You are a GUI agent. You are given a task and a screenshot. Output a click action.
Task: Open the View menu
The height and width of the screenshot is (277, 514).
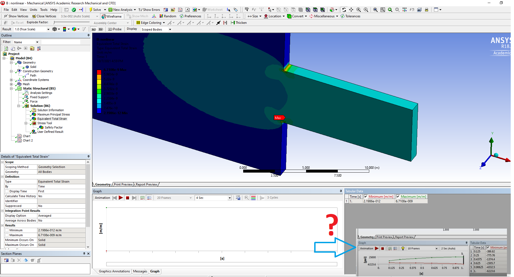pyautogui.click(x=23, y=10)
